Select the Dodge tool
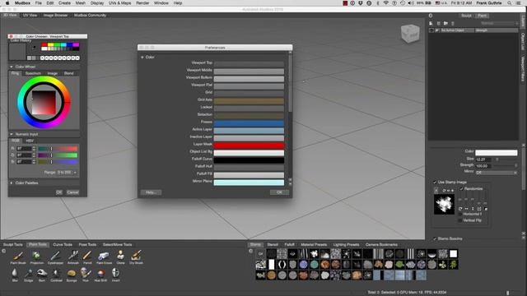The width and height of the screenshot is (527, 296). click(28, 274)
